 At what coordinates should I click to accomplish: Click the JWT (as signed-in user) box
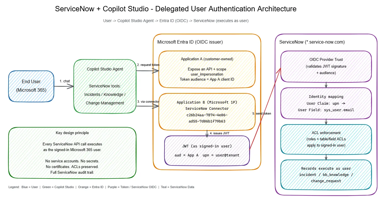207,150
